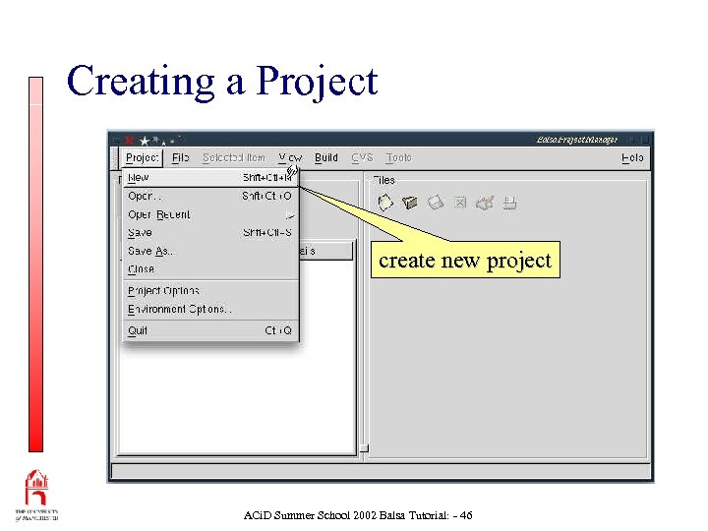Image resolution: width=708 pixels, height=531 pixels.
Task: Click the boxed X close icon in Files toolbar
Action: click(460, 203)
